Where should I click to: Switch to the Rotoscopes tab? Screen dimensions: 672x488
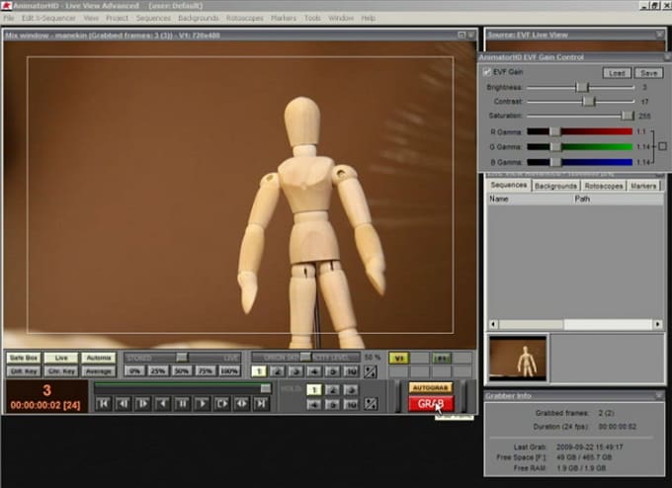(x=604, y=186)
